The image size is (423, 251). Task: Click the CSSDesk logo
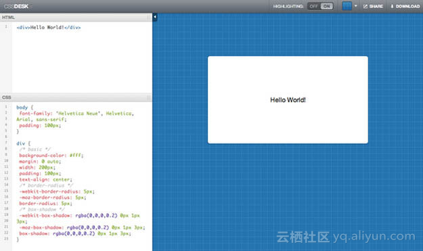(16, 6)
